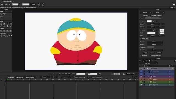The height and width of the screenshot is (99, 176).
Task: Select the Pan/Tilt Camera tool
Action: pyautogui.click(x=10, y=31)
